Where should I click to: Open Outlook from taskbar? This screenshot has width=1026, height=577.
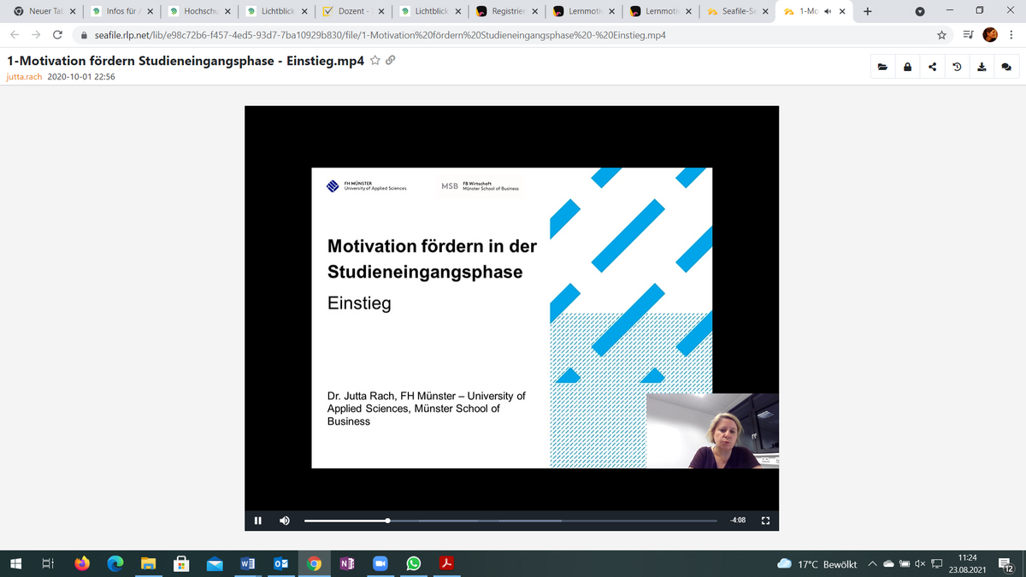pos(280,564)
